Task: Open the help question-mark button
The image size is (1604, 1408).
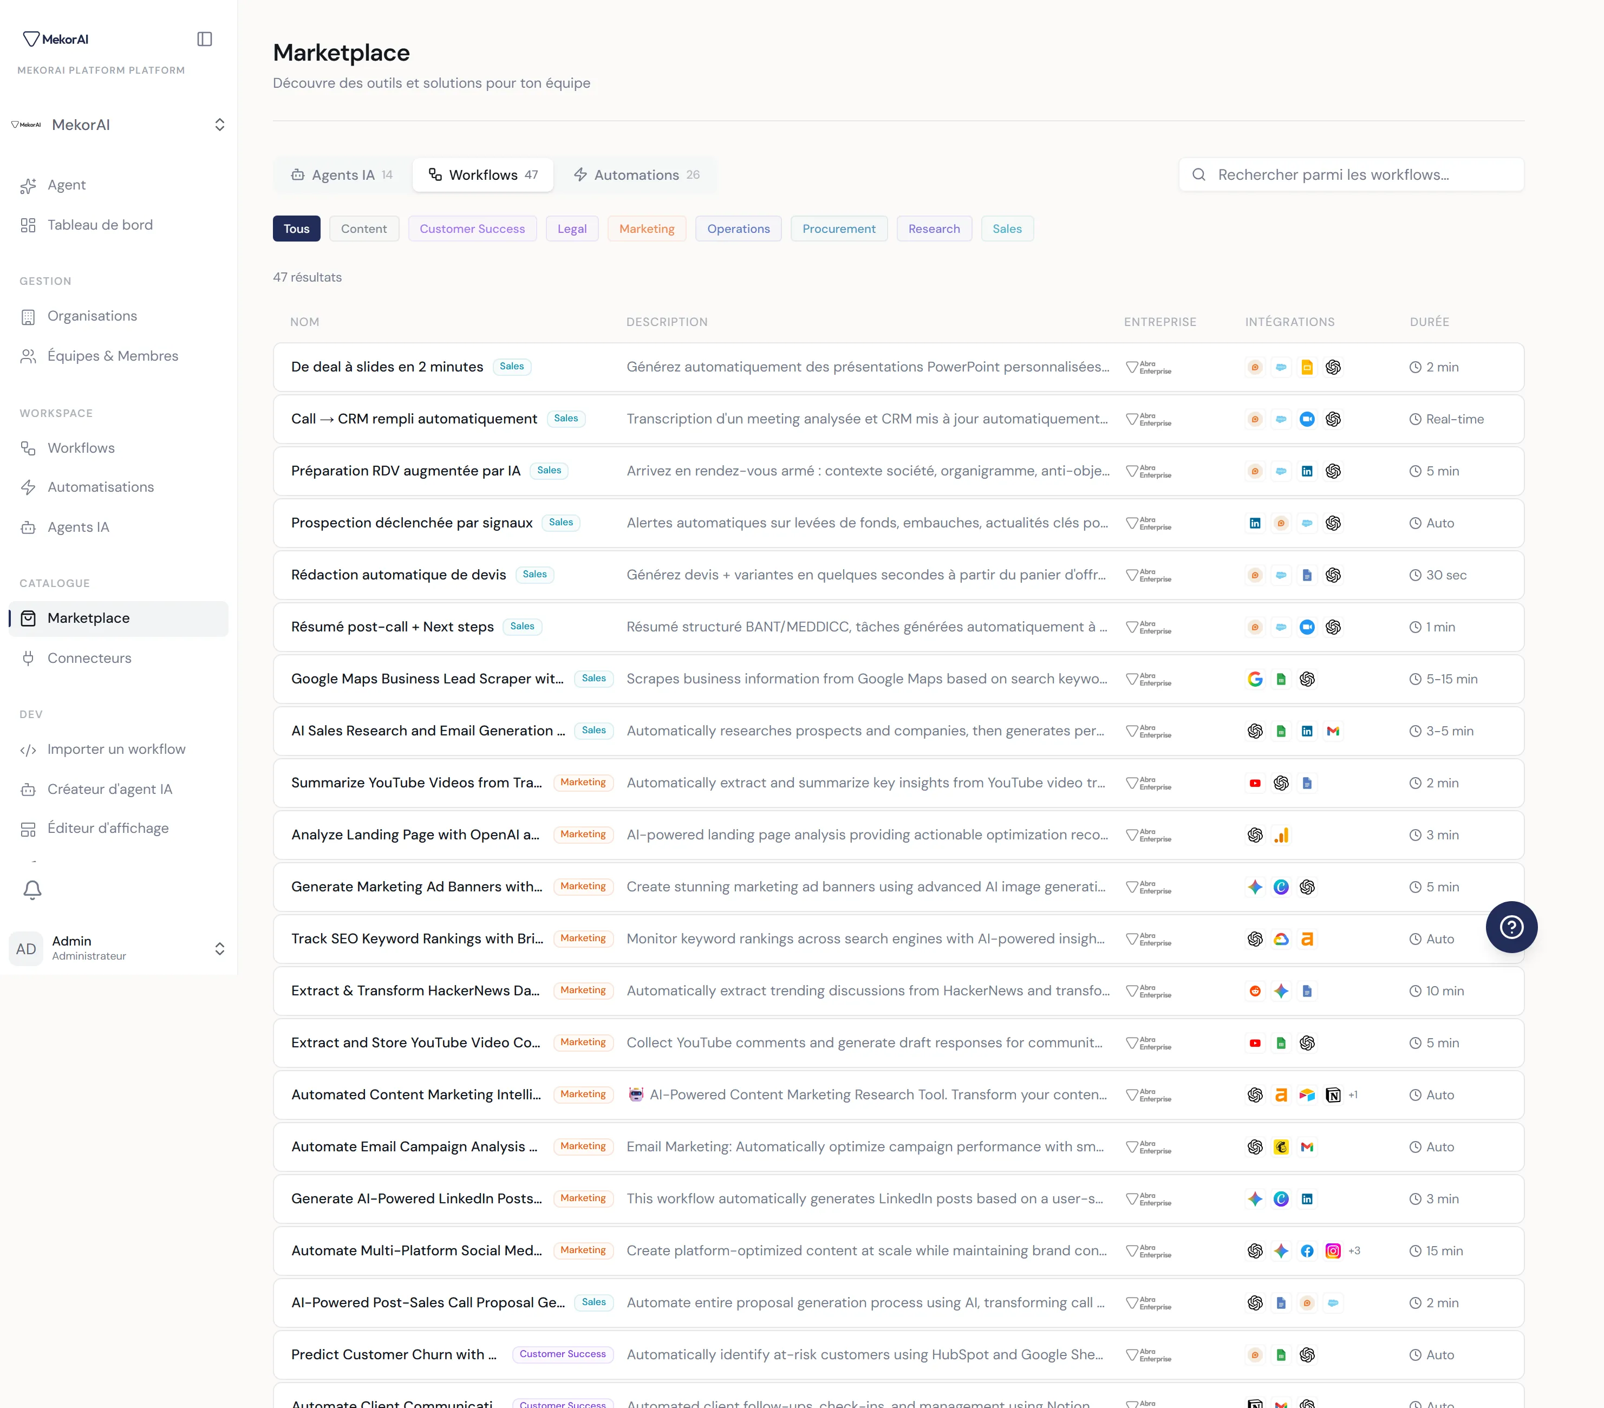Action: click(1511, 927)
